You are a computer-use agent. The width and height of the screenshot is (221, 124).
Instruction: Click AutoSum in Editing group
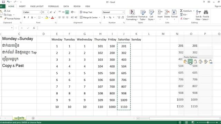(186, 11)
